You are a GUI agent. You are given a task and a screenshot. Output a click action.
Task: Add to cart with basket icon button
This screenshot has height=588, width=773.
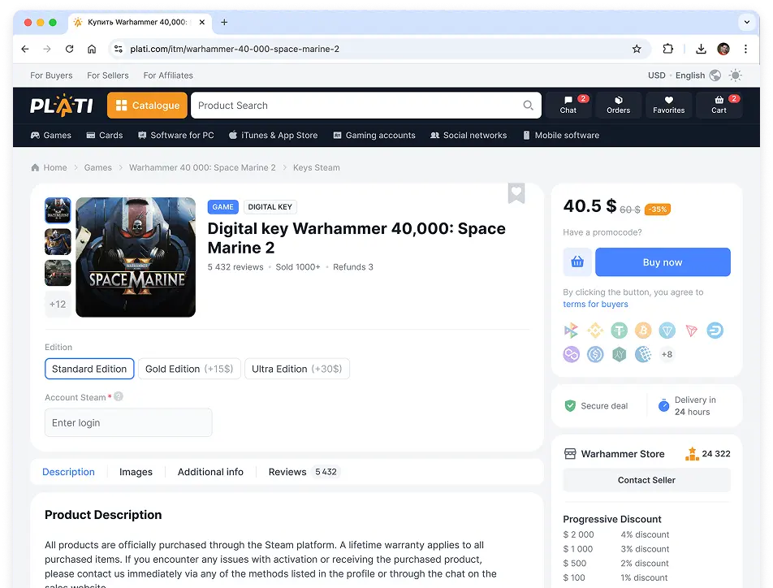click(577, 262)
